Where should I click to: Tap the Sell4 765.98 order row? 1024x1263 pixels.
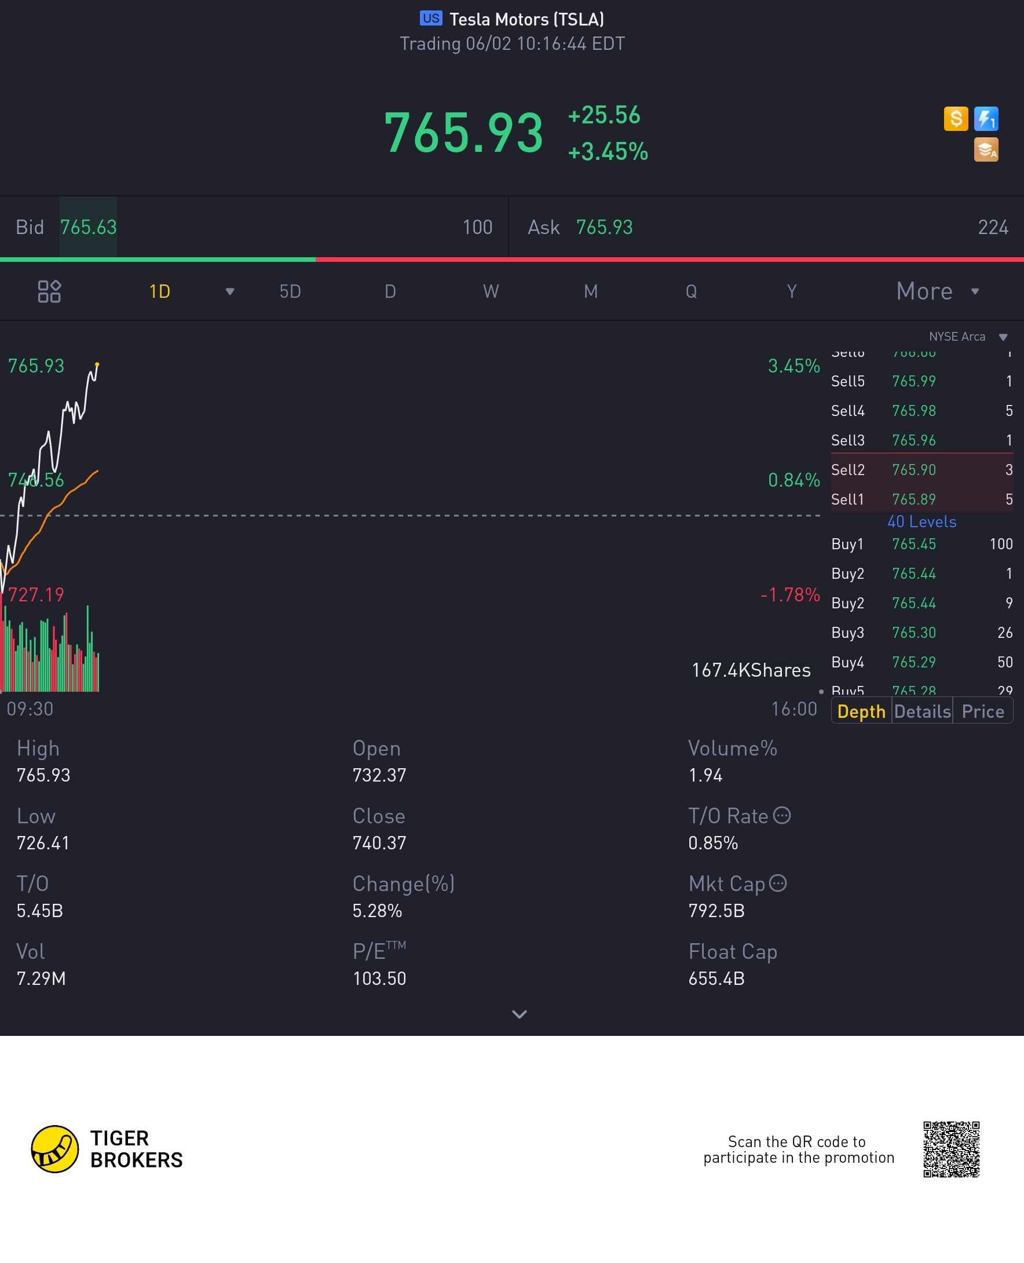pyautogui.click(x=922, y=411)
